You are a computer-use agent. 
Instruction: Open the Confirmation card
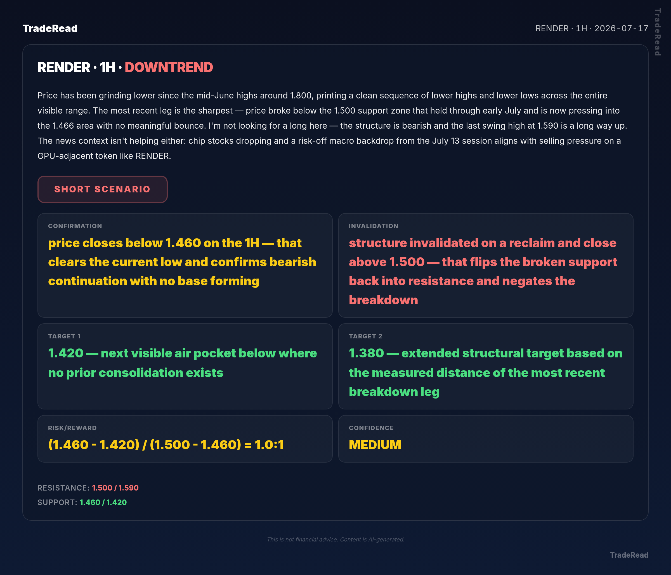coord(185,265)
